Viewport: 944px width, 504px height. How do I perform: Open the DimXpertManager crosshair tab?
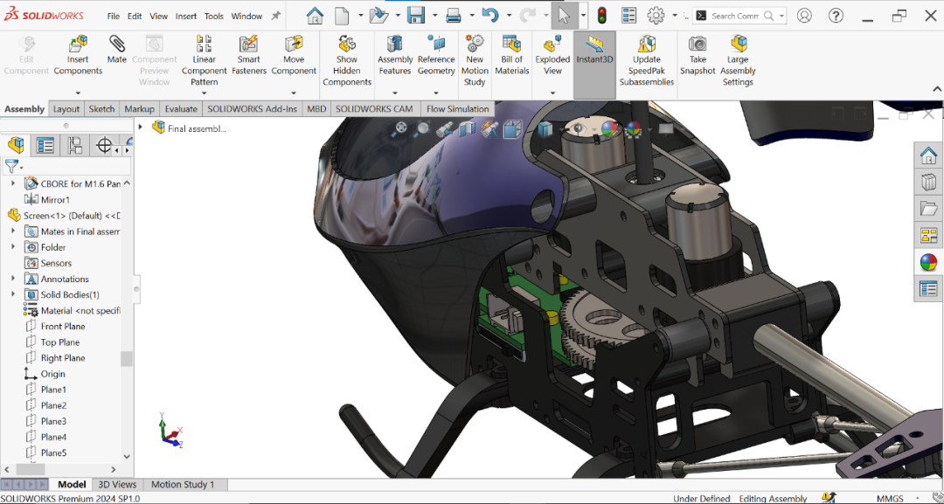tap(104, 145)
